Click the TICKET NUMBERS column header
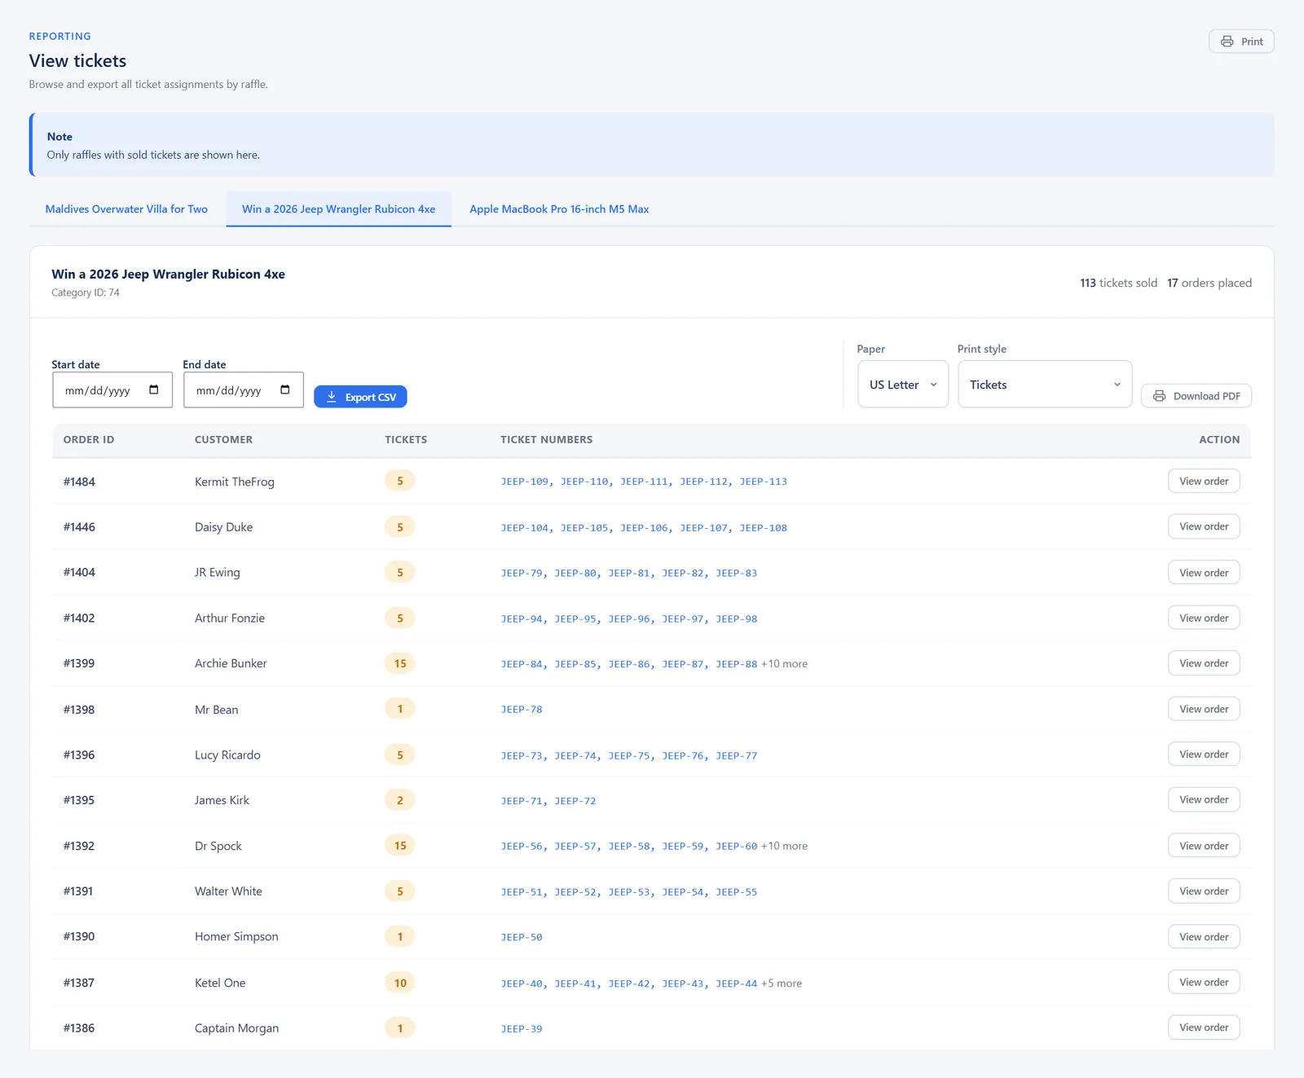 pos(547,439)
